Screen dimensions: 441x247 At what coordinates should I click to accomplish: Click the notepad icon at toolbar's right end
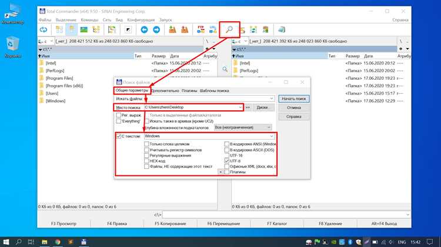[x=282, y=29]
